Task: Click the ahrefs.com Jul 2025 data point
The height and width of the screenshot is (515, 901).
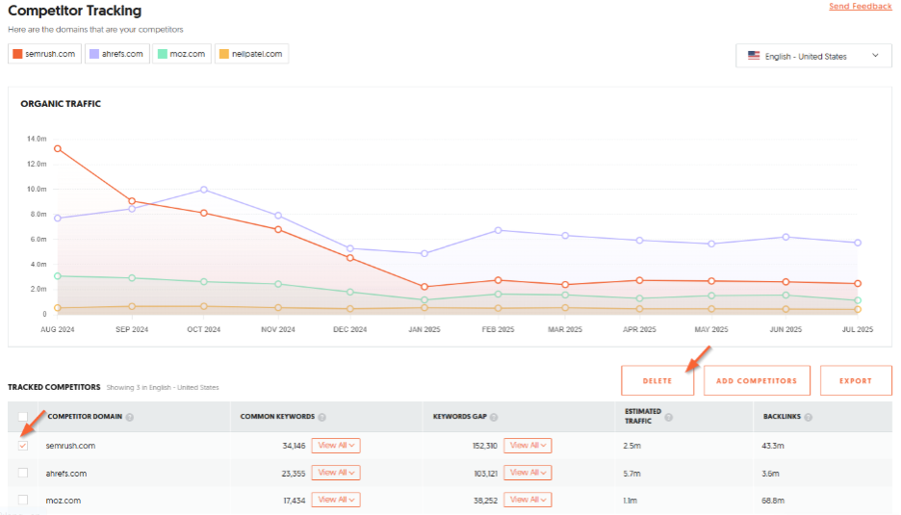Action: pos(858,244)
